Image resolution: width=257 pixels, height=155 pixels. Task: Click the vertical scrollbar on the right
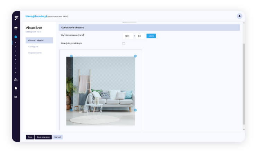244,83
